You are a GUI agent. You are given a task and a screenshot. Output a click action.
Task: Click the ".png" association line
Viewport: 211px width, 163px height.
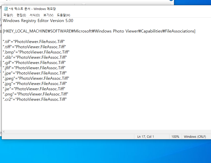[x=36, y=94]
